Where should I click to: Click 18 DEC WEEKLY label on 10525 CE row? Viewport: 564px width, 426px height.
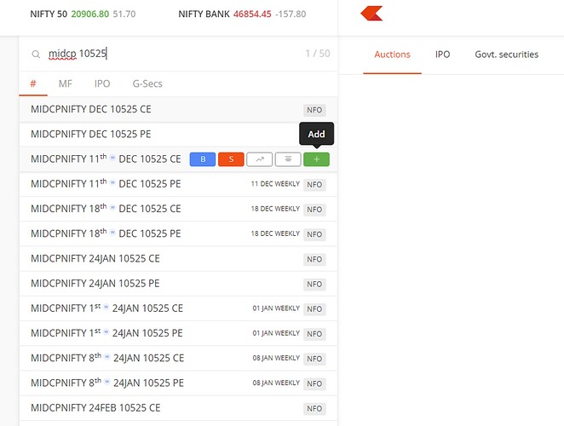click(275, 209)
